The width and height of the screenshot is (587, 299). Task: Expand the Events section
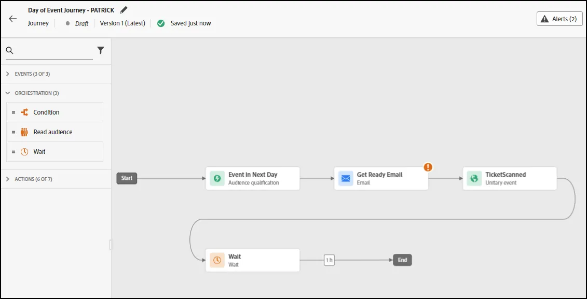[8, 74]
